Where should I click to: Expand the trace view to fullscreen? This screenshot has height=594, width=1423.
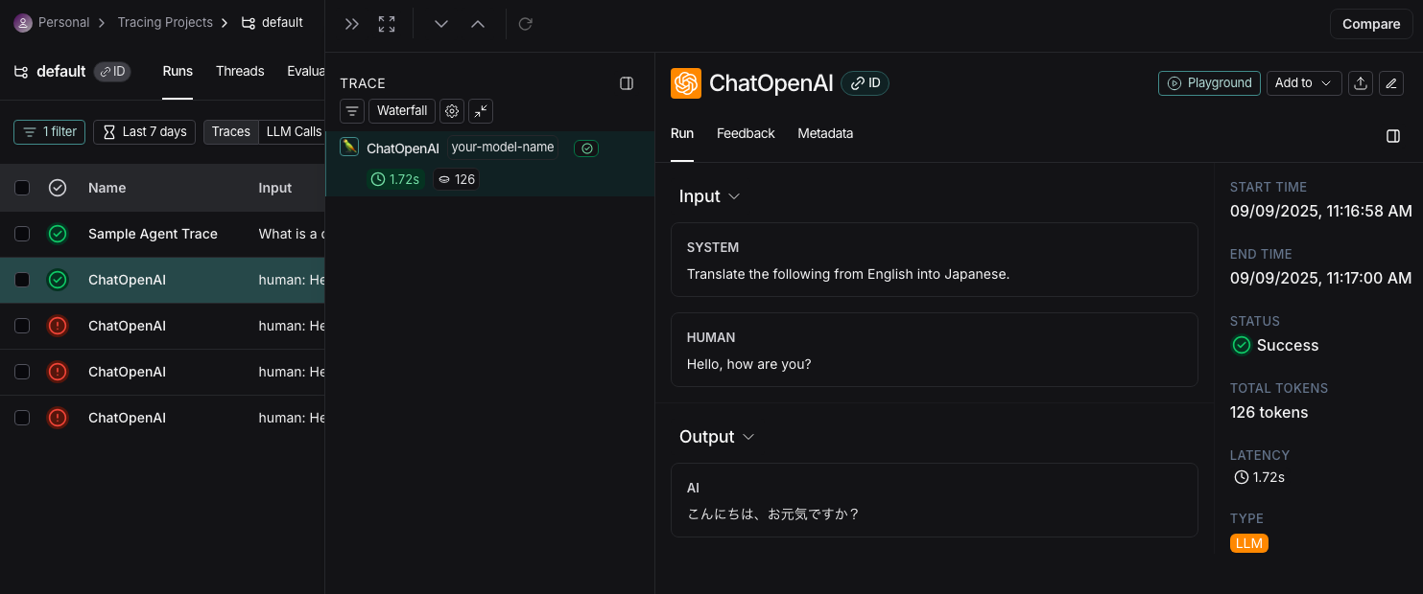click(386, 23)
